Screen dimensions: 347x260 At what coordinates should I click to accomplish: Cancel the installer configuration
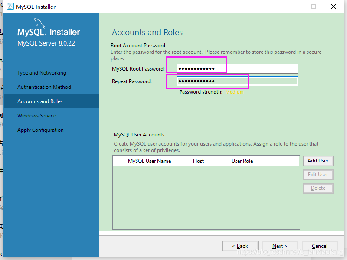[320, 246]
